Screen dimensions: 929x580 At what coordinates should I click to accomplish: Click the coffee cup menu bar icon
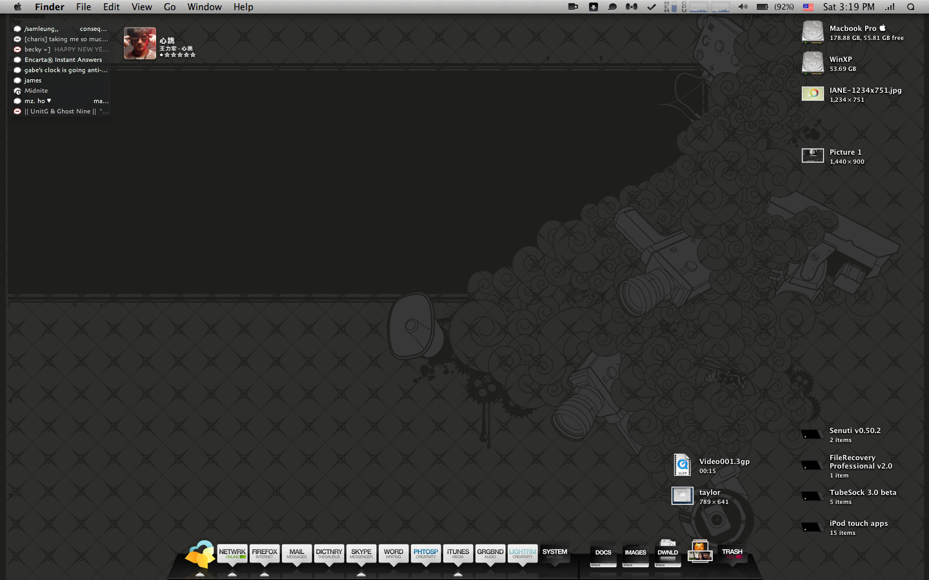tap(573, 7)
